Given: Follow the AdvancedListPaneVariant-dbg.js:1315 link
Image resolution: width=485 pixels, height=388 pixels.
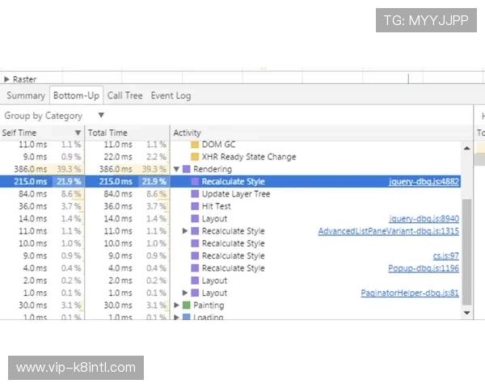Looking at the screenshot, I should coord(388,231).
